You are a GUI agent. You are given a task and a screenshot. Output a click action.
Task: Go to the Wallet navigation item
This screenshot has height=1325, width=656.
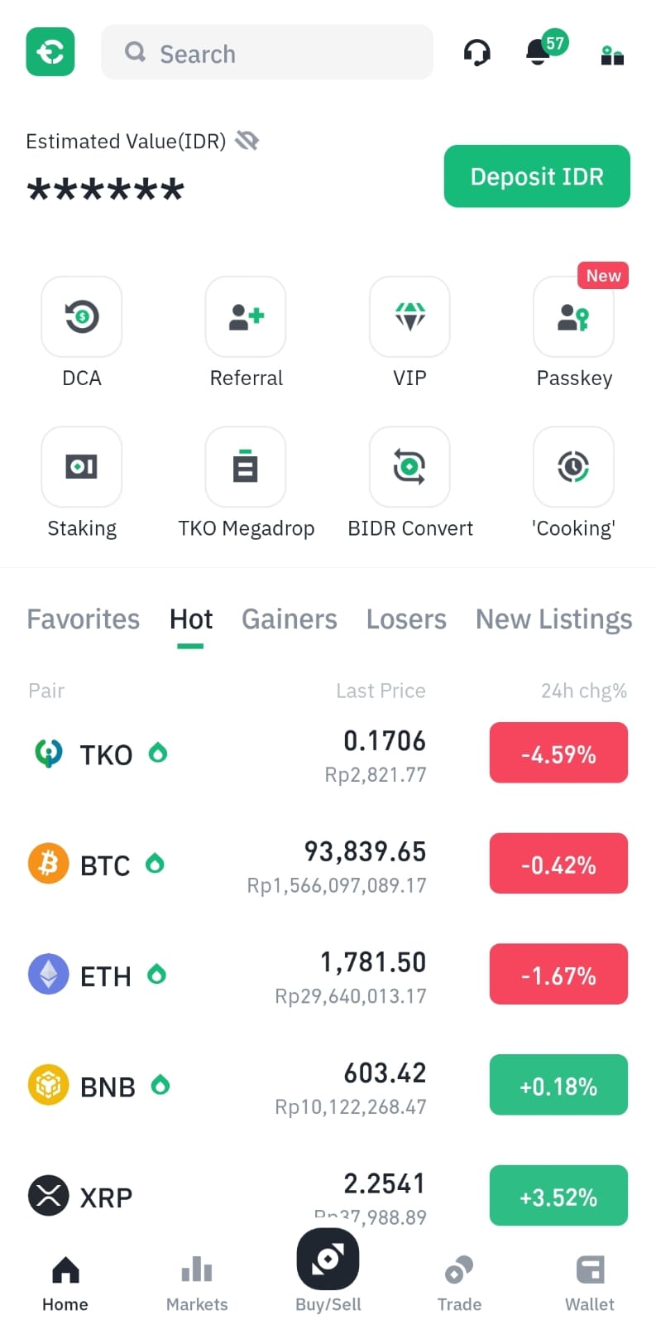tap(590, 1283)
